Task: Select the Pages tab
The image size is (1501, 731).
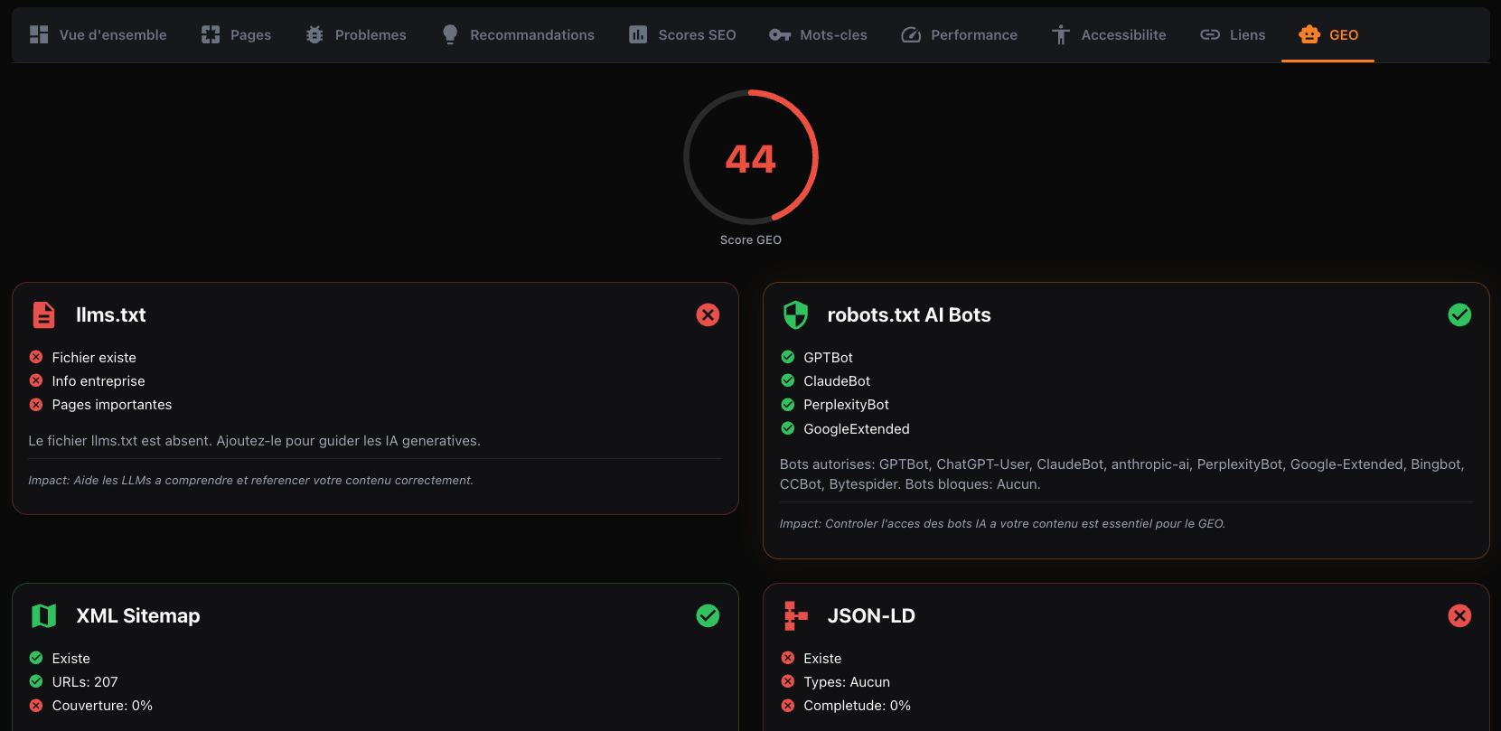Action: tap(237, 34)
